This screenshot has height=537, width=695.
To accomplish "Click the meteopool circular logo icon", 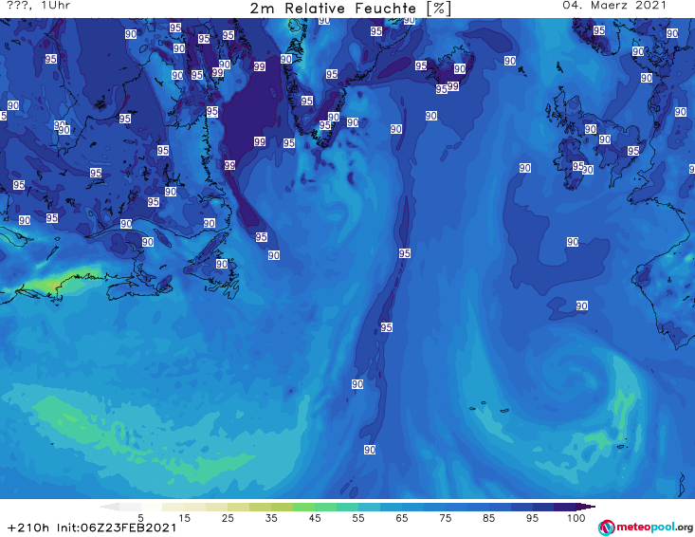I will click(606, 528).
